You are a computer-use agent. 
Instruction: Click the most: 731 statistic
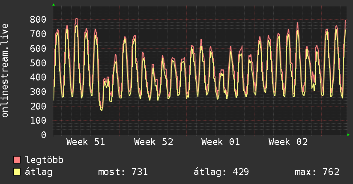coord(123,172)
